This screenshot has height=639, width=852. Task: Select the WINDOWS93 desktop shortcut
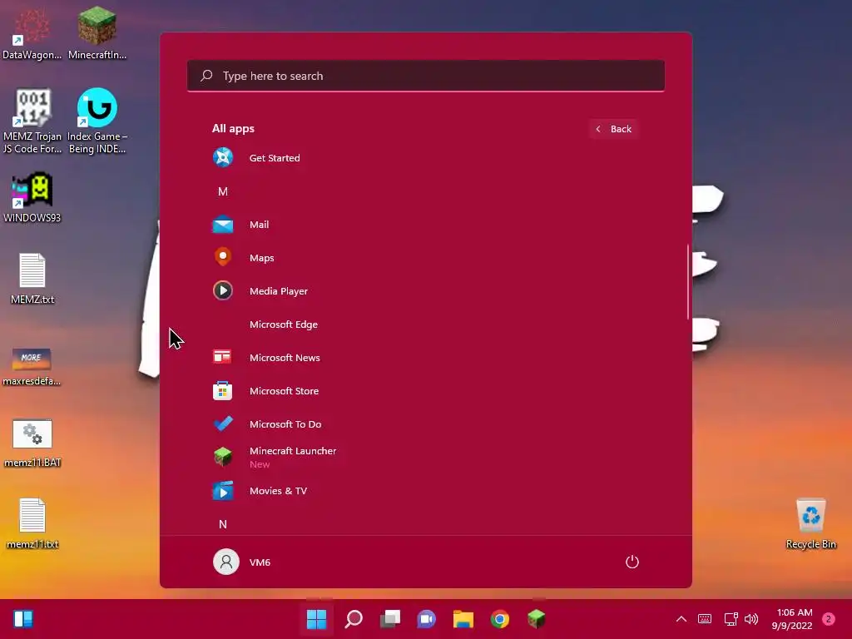pyautogui.click(x=32, y=197)
